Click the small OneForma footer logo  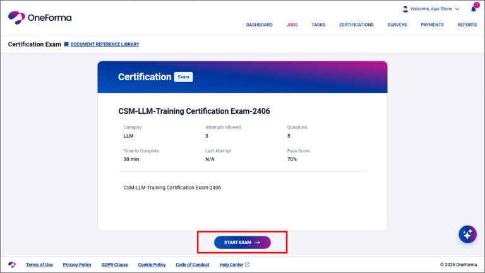point(11,265)
